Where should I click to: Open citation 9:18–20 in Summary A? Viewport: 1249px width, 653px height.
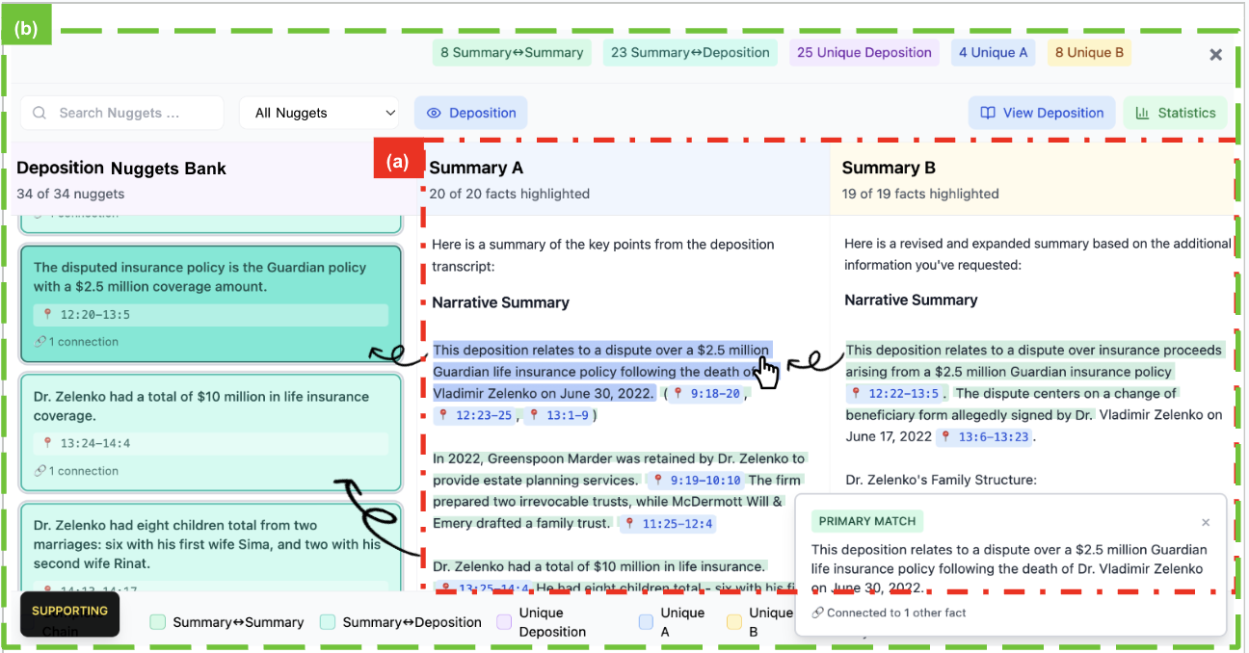tap(708, 394)
